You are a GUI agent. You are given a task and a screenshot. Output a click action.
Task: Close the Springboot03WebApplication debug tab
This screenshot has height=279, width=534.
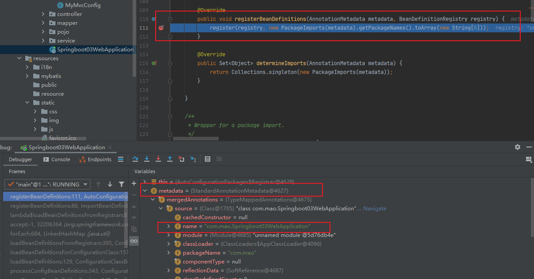coord(110,147)
